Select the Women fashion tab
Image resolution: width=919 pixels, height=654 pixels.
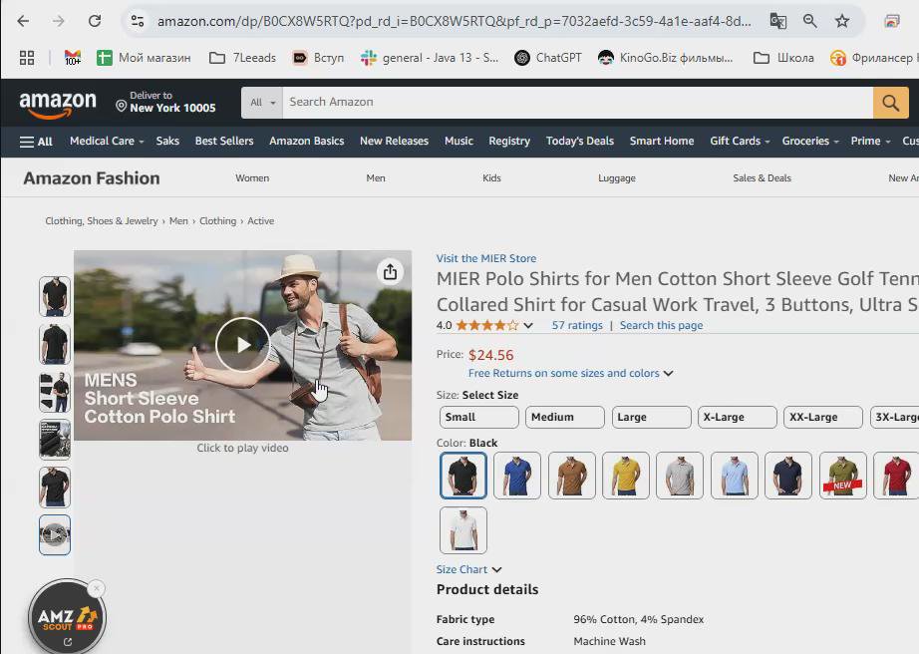252,178
